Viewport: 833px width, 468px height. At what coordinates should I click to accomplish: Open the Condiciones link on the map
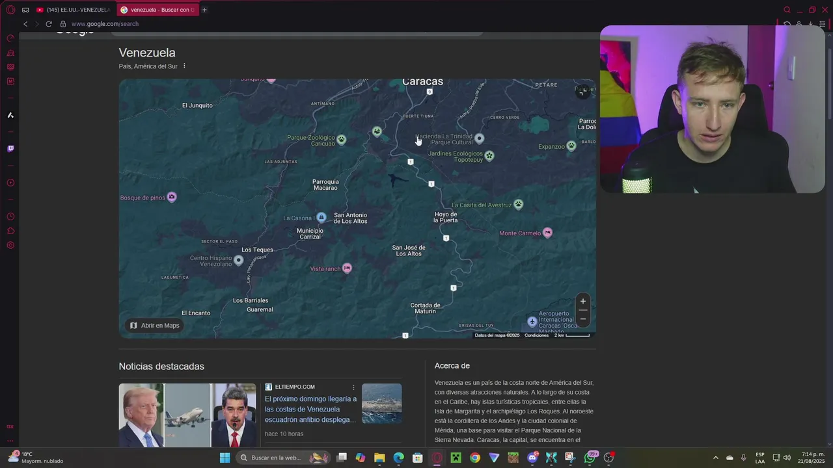click(537, 335)
